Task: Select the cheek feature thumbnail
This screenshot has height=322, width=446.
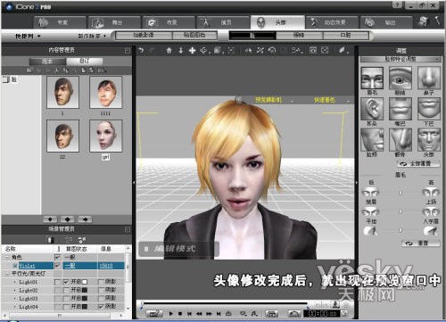Action: 372,140
